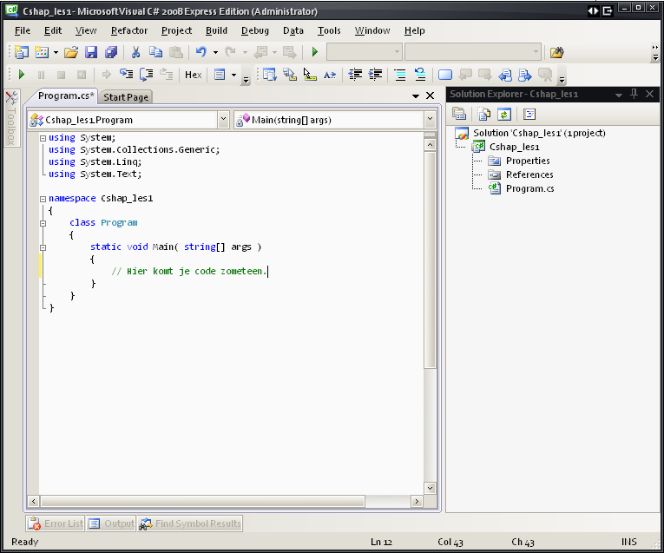Select Program.cs in Solution Explorer
664x553 pixels.
click(x=529, y=189)
